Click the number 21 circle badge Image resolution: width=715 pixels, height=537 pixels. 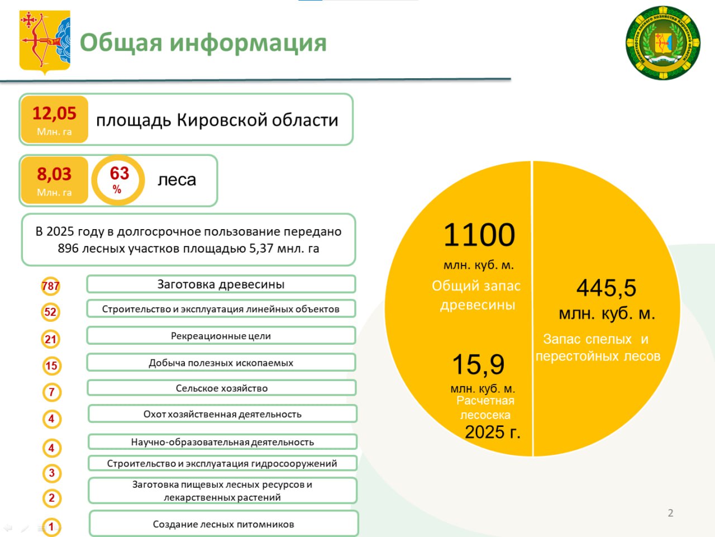point(51,339)
